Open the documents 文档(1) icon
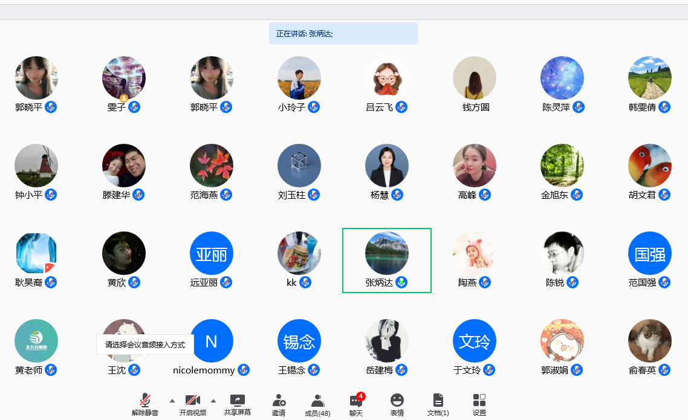 438,401
